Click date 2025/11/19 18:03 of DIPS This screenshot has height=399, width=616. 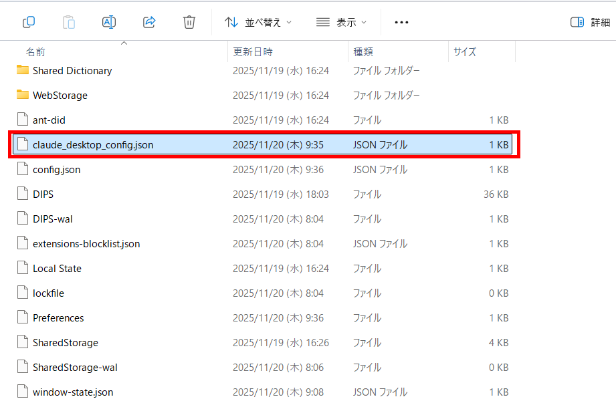(281, 194)
